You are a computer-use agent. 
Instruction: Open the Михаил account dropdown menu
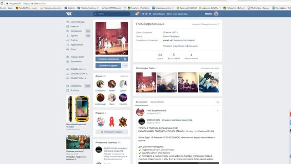pyautogui.click(x=213, y=14)
